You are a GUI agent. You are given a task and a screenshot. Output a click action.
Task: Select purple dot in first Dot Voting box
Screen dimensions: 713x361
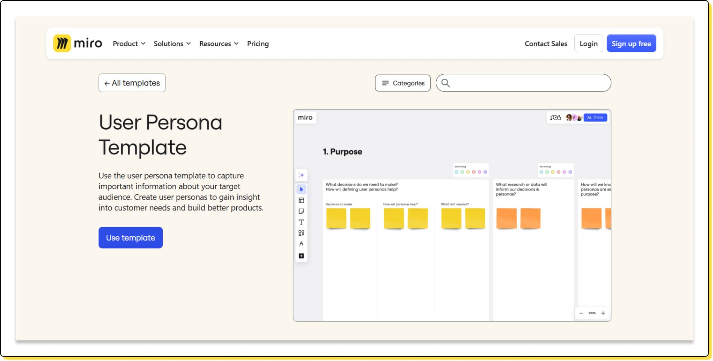[485, 172]
